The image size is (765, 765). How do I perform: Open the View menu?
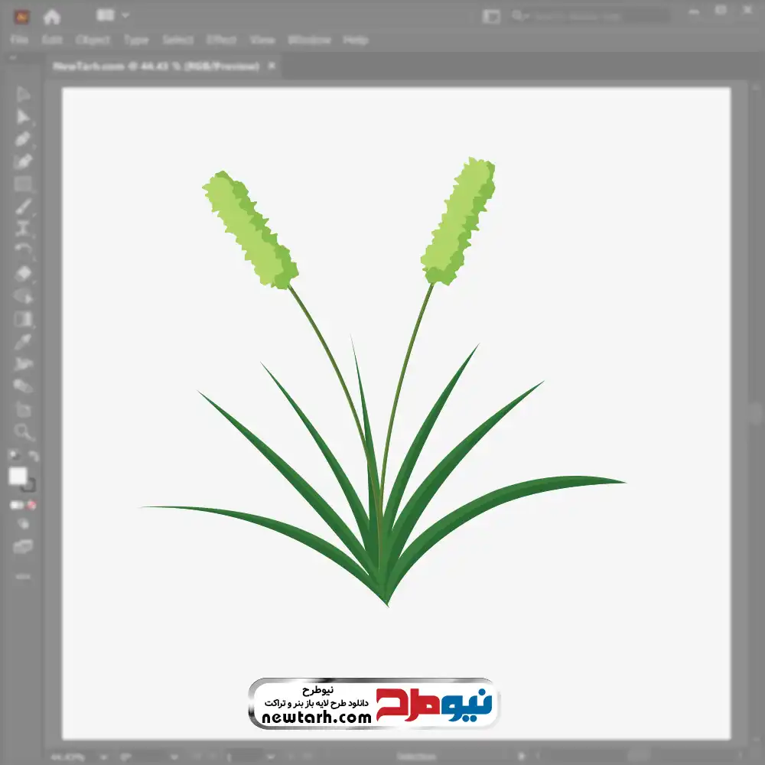[262, 40]
